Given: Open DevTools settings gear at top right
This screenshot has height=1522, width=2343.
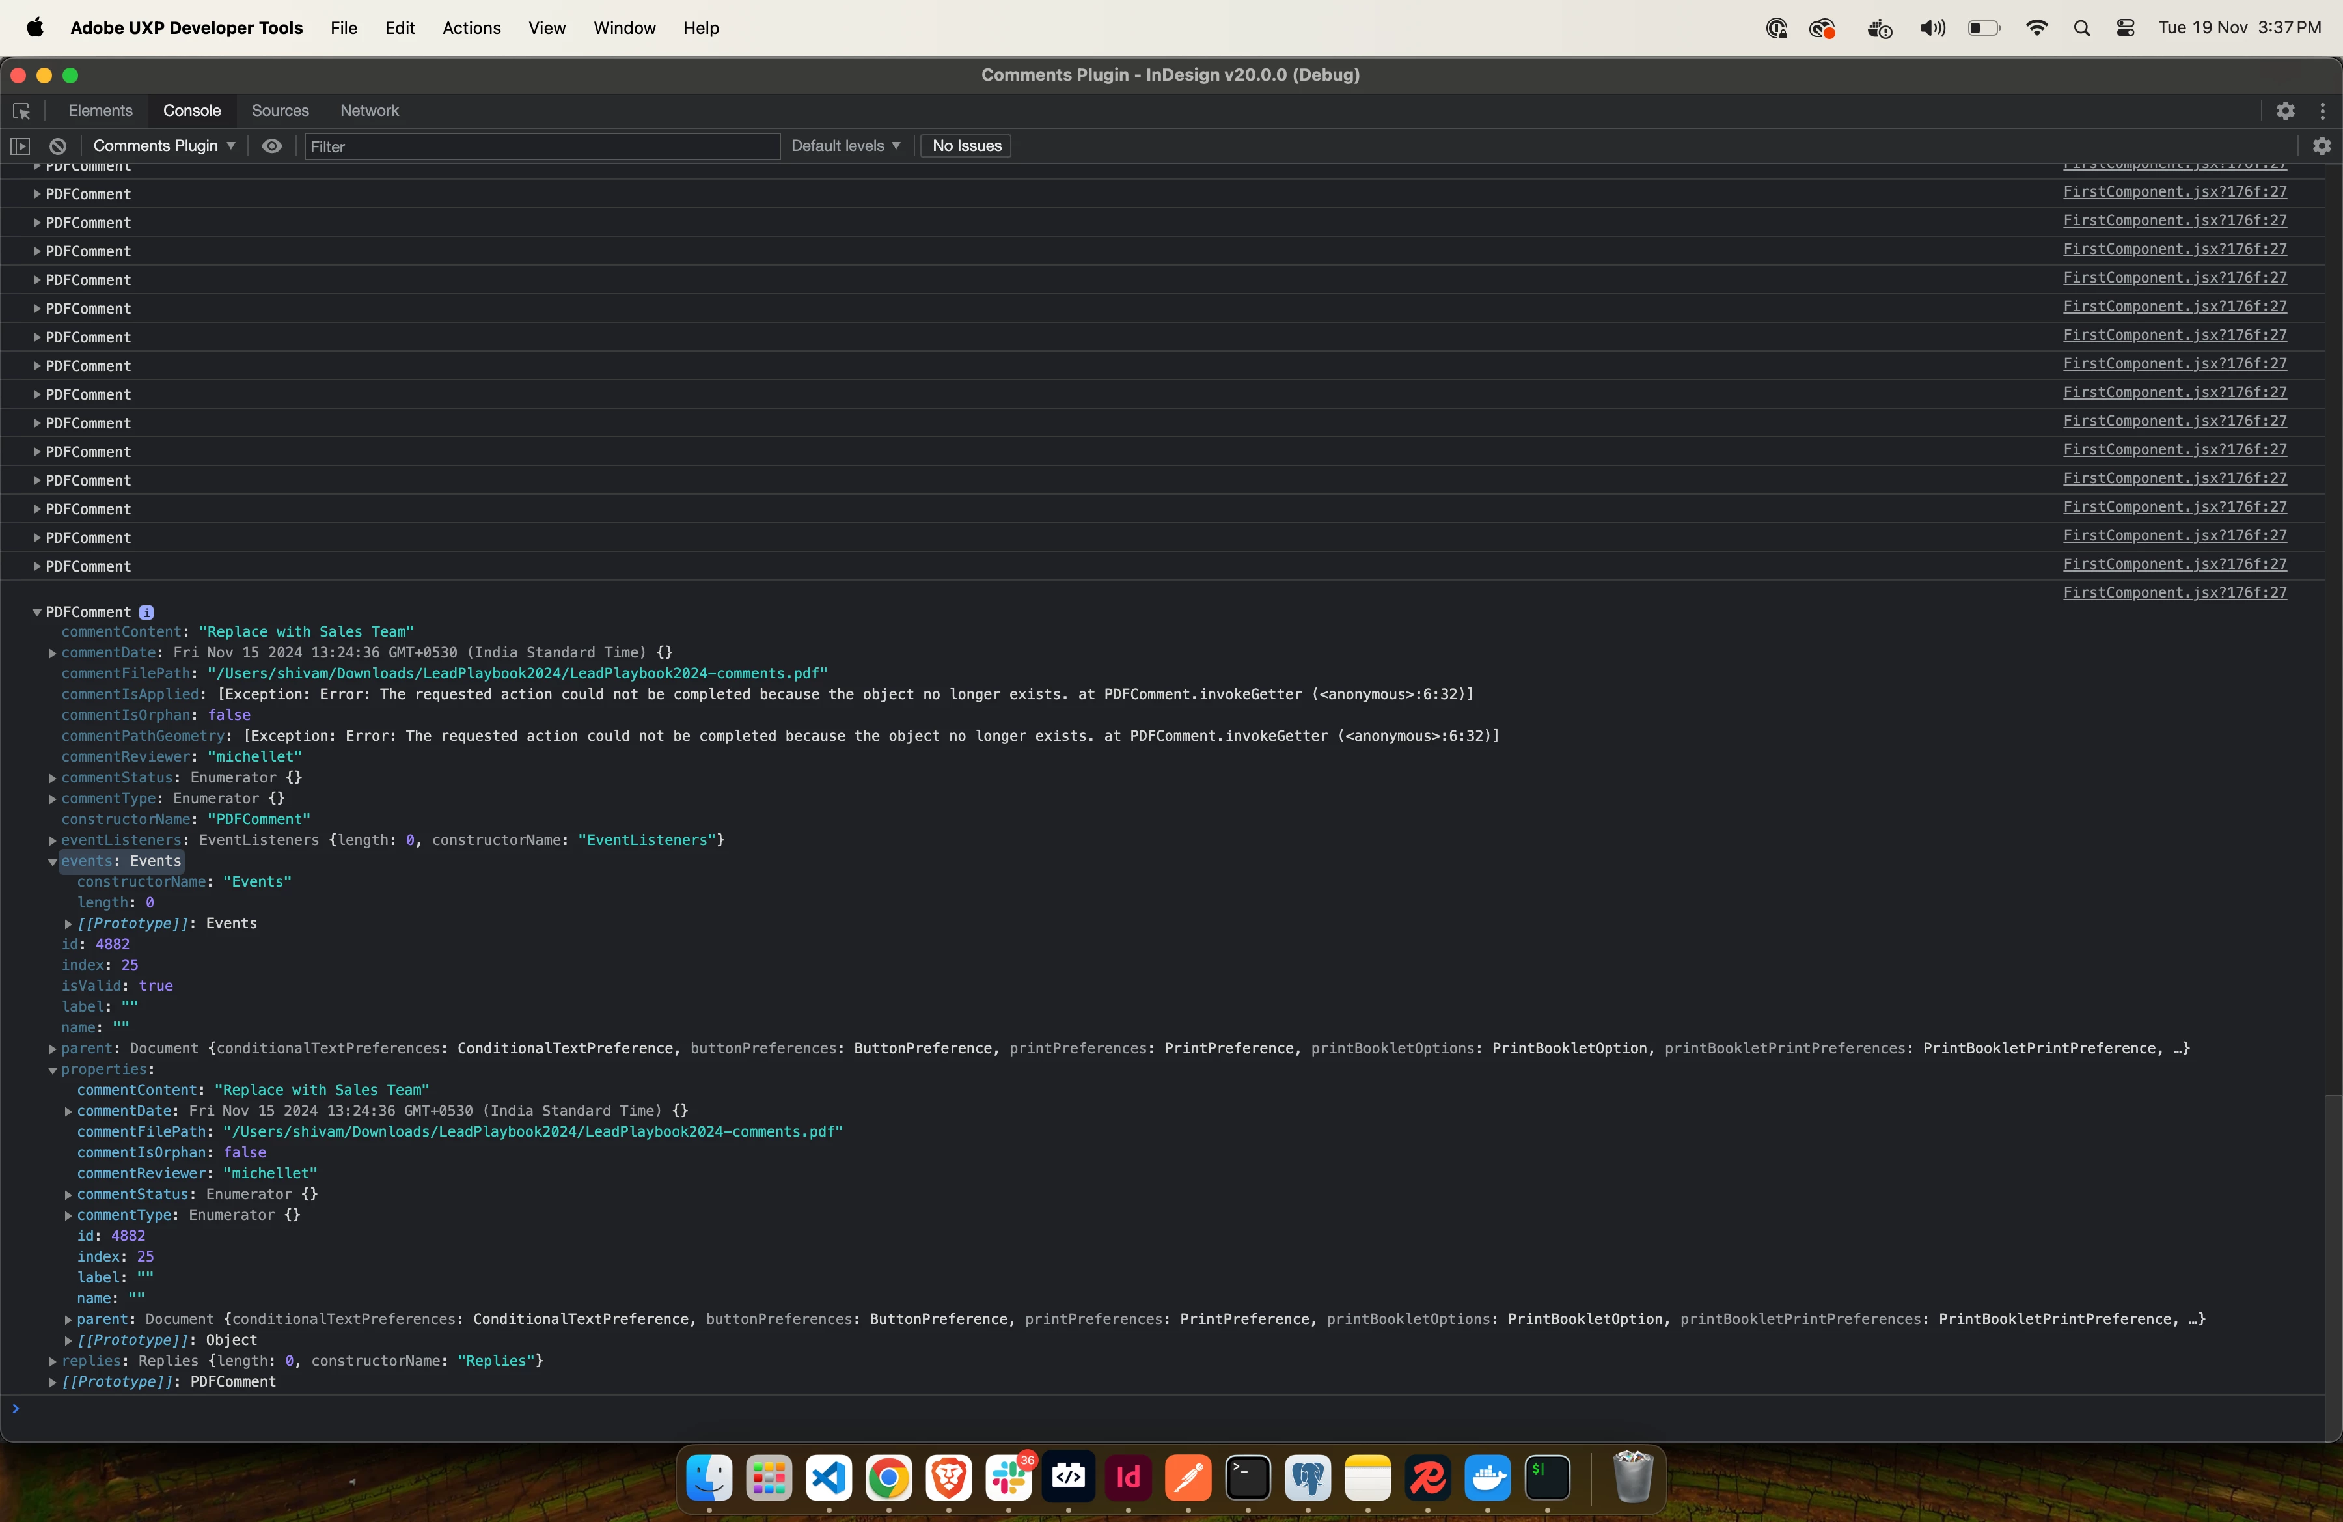Looking at the screenshot, I should (x=2285, y=111).
